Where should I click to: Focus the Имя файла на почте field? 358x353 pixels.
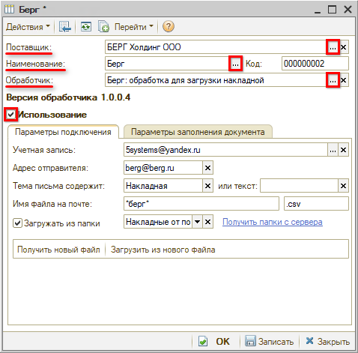pyautogui.click(x=201, y=204)
